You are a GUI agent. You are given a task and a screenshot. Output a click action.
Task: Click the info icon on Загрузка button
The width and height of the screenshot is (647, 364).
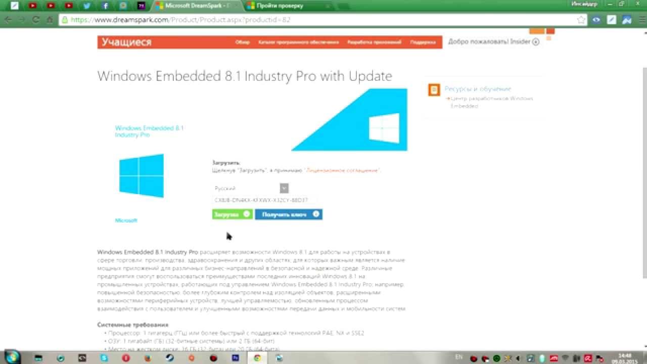246,214
